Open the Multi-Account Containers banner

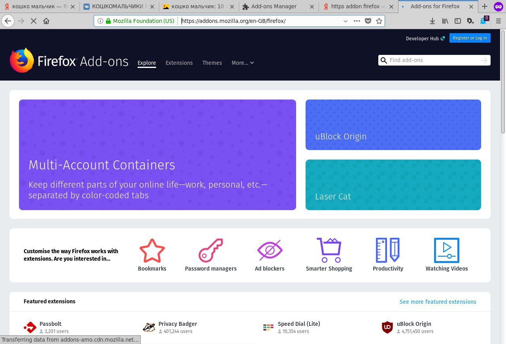pyautogui.click(x=157, y=155)
